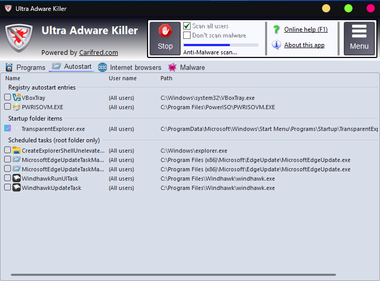Screen dimensions: 380x281
Task: Switch to the Programs tab
Action: tap(25, 67)
